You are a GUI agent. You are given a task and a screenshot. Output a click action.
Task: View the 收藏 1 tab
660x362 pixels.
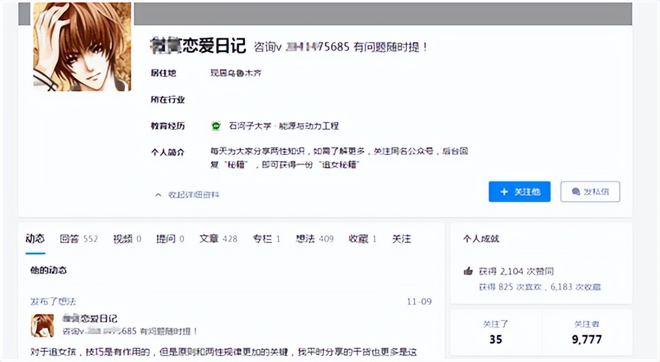pos(361,238)
